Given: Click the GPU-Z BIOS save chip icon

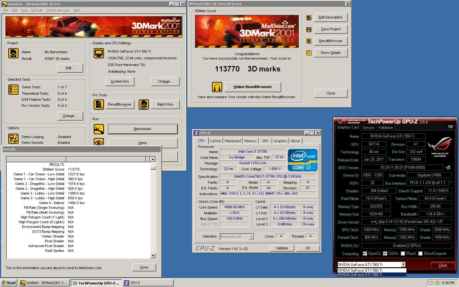Looking at the screenshot, I should [x=448, y=167].
